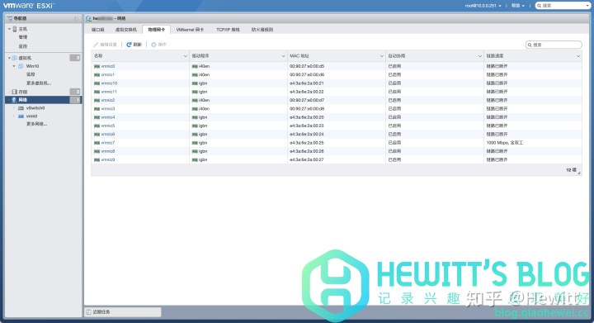
Task: Open the MAC 地址 column dropdown arrow
Action: pyautogui.click(x=381, y=56)
